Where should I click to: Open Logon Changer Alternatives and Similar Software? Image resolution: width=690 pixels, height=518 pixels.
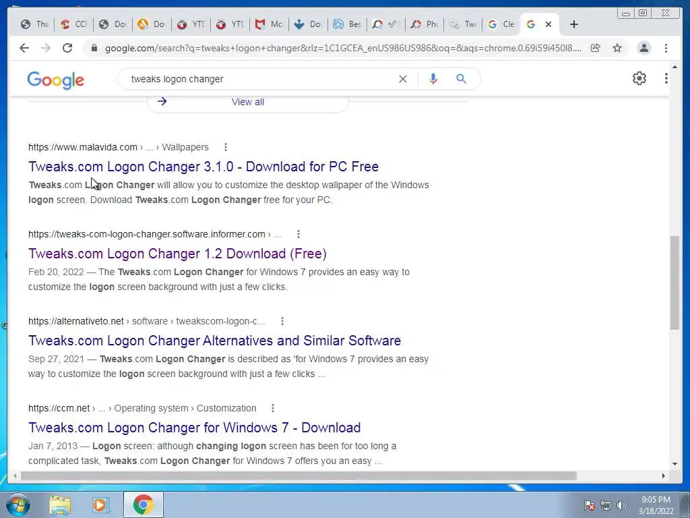click(215, 341)
